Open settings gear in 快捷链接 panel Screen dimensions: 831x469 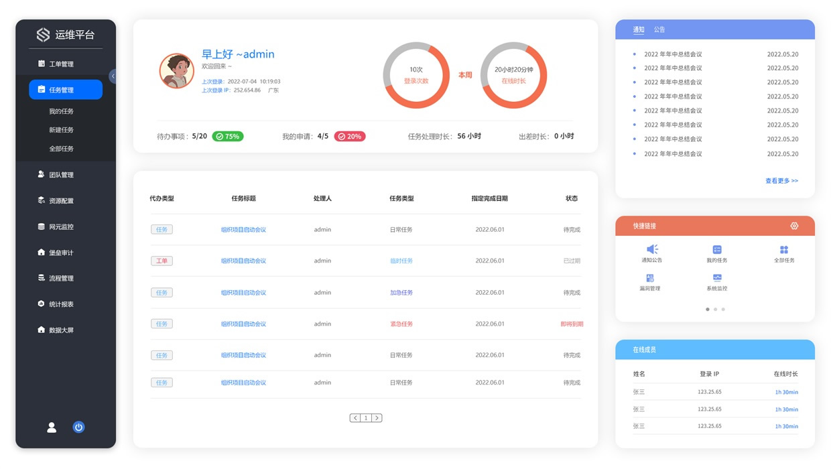[794, 226]
